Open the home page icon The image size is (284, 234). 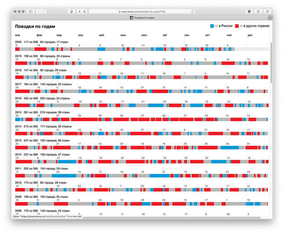click(x=71, y=11)
